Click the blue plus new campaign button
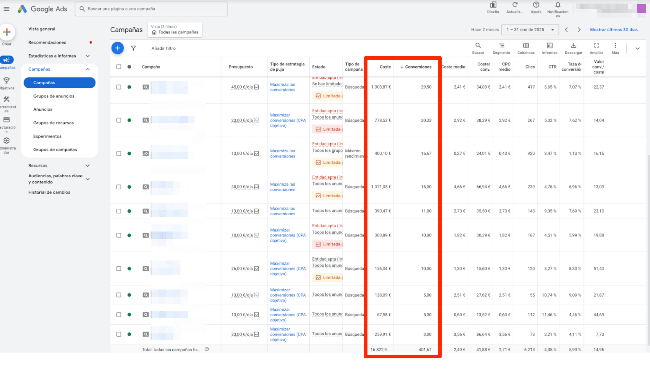 point(118,48)
